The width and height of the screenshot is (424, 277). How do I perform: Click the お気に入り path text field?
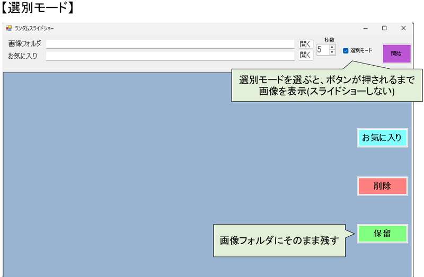170,56
